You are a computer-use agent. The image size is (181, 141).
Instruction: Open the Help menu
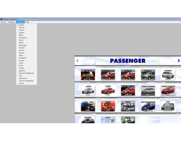click(x=27, y=22)
